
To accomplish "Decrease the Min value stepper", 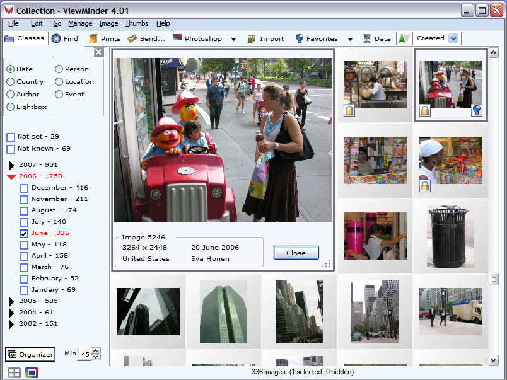I will coord(96,357).
